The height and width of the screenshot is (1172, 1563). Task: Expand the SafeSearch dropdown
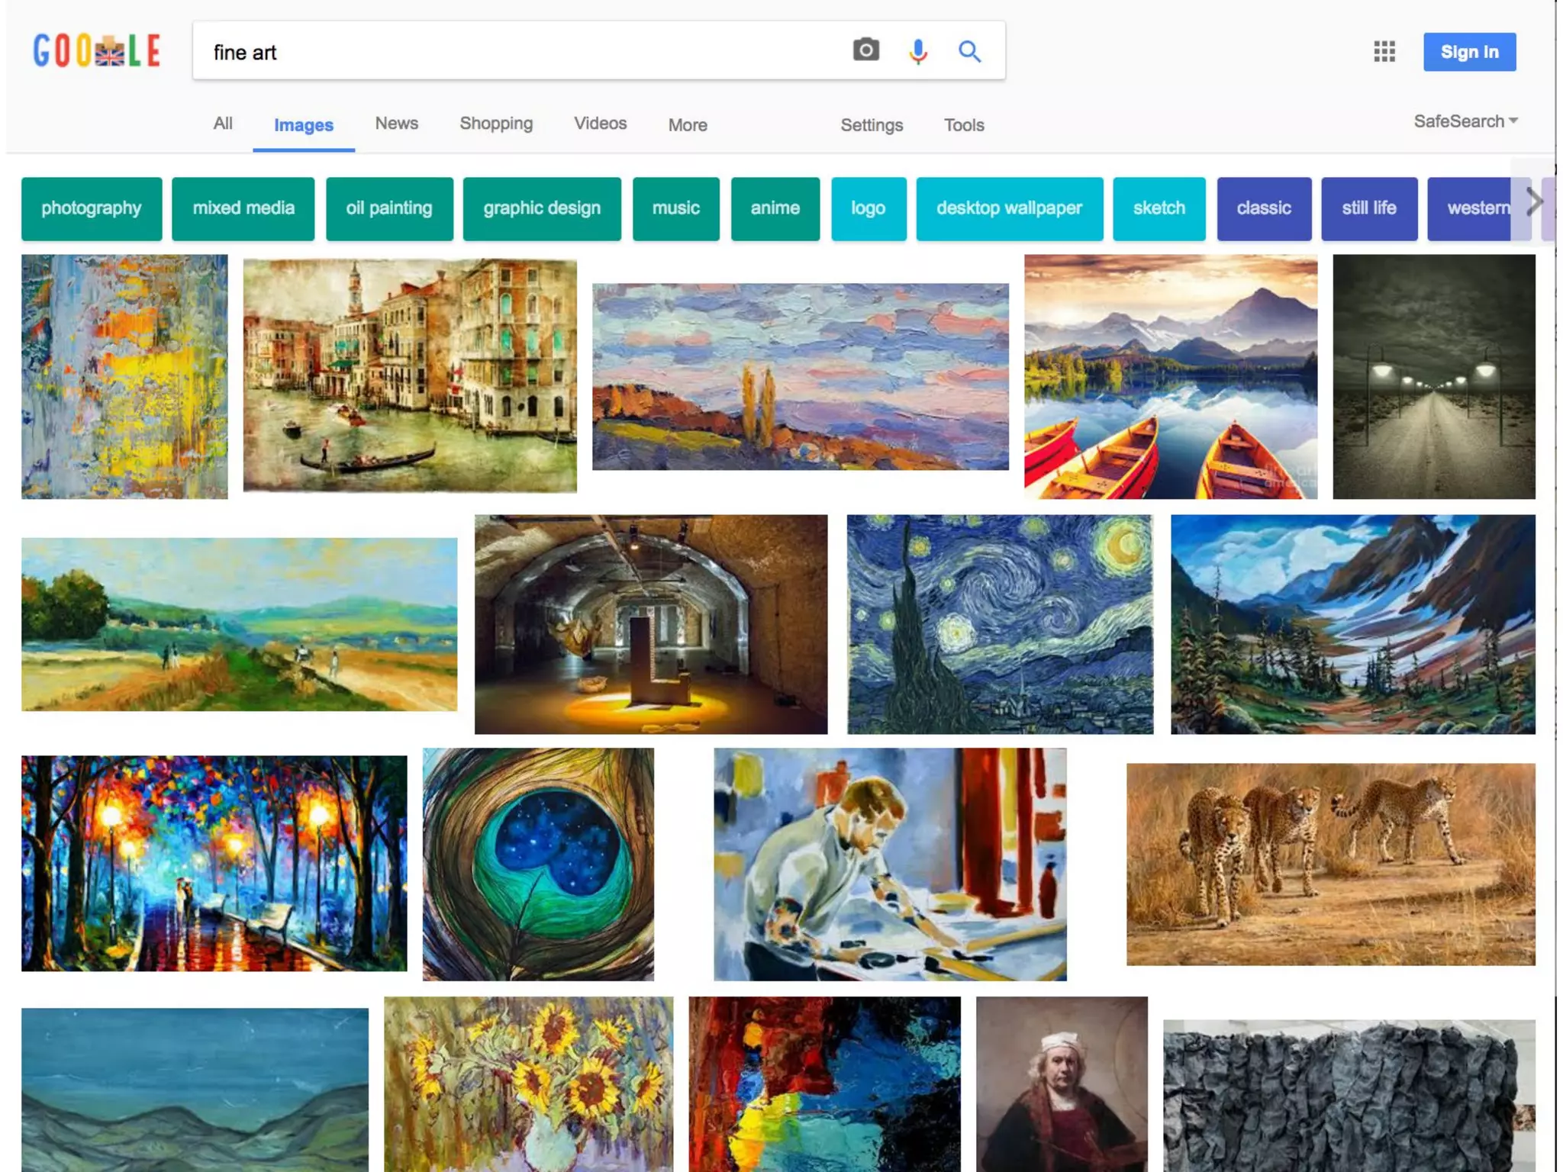[x=1465, y=121]
